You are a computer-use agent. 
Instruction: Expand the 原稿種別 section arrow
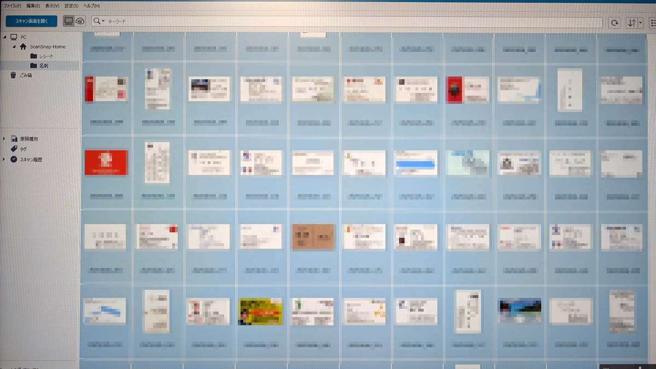[5, 139]
